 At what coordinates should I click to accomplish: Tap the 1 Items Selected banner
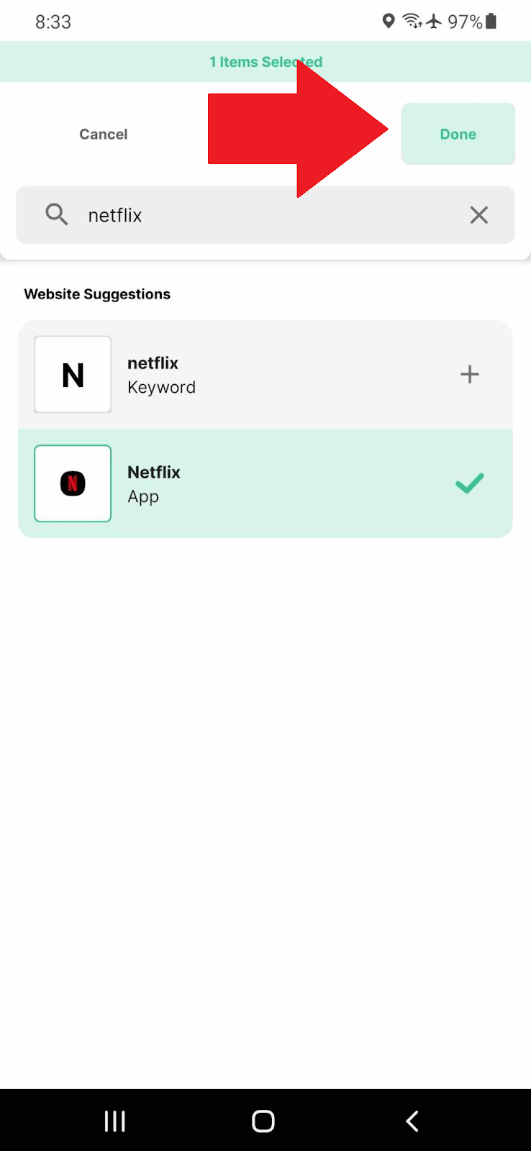(x=265, y=62)
